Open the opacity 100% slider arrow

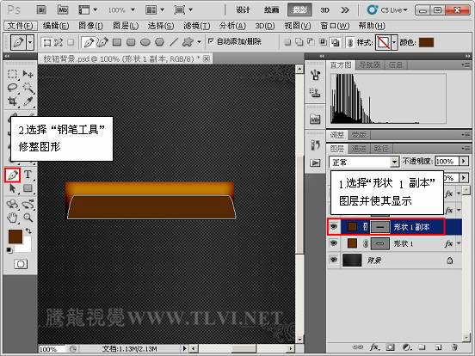464,162
